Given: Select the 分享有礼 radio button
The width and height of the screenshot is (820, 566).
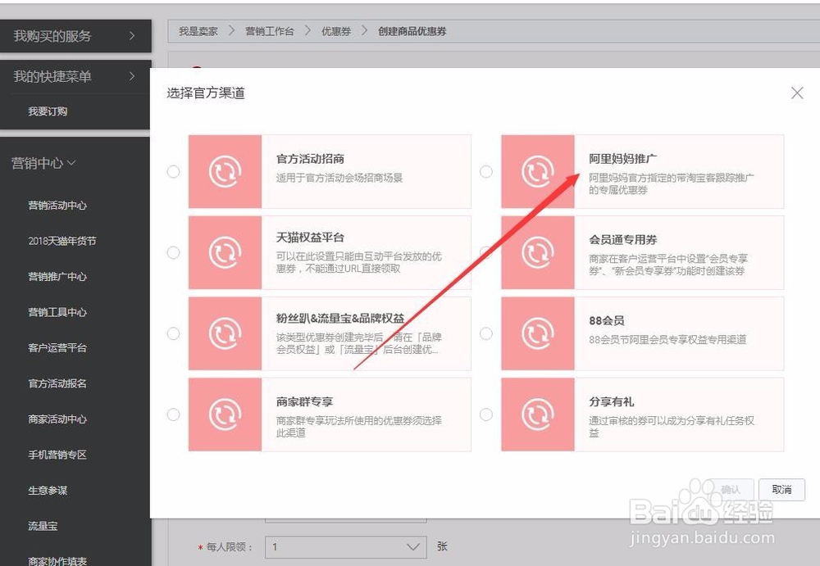Looking at the screenshot, I should (485, 414).
